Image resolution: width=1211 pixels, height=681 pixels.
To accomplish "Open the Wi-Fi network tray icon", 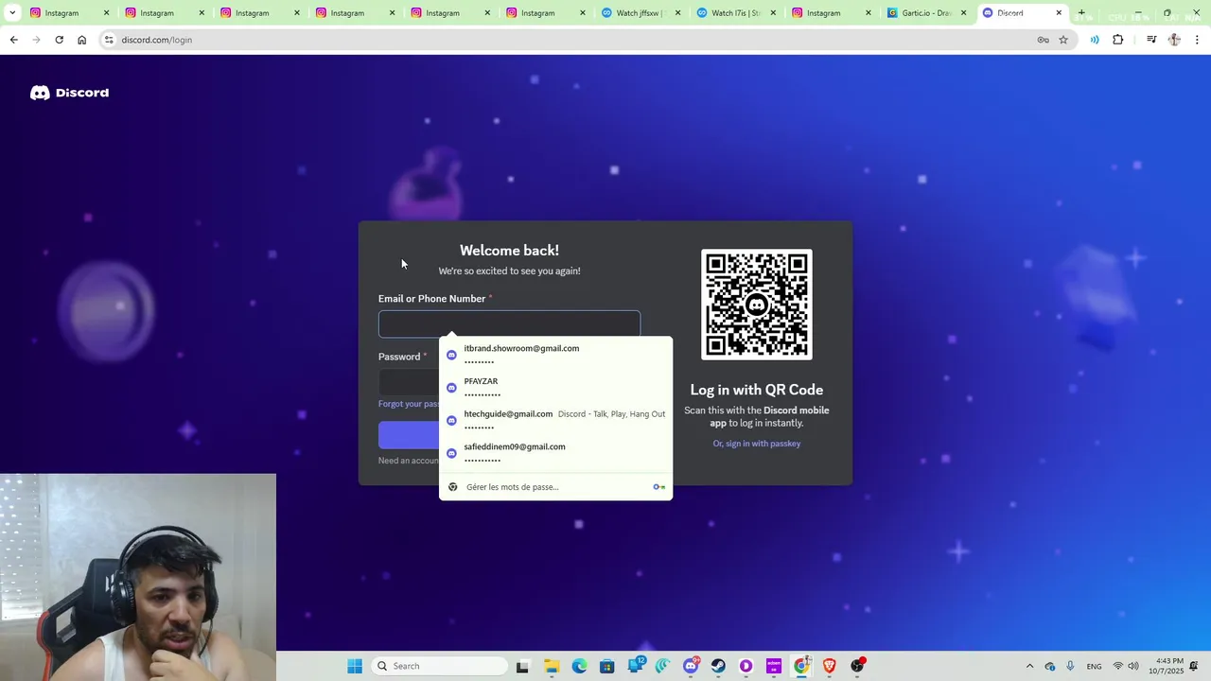I will [1117, 666].
